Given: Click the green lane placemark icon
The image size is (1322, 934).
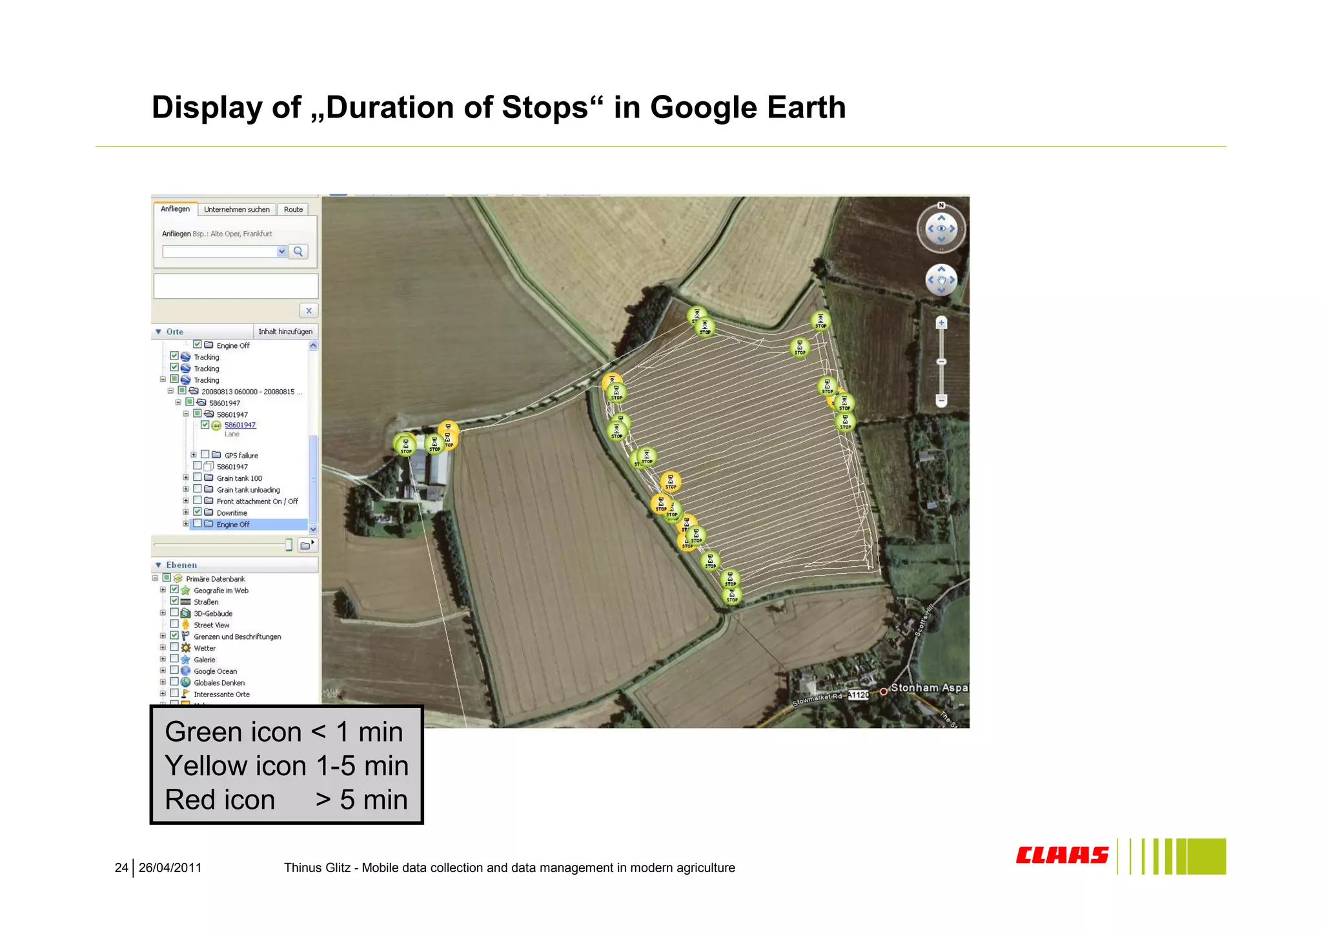Looking at the screenshot, I should tap(217, 425).
